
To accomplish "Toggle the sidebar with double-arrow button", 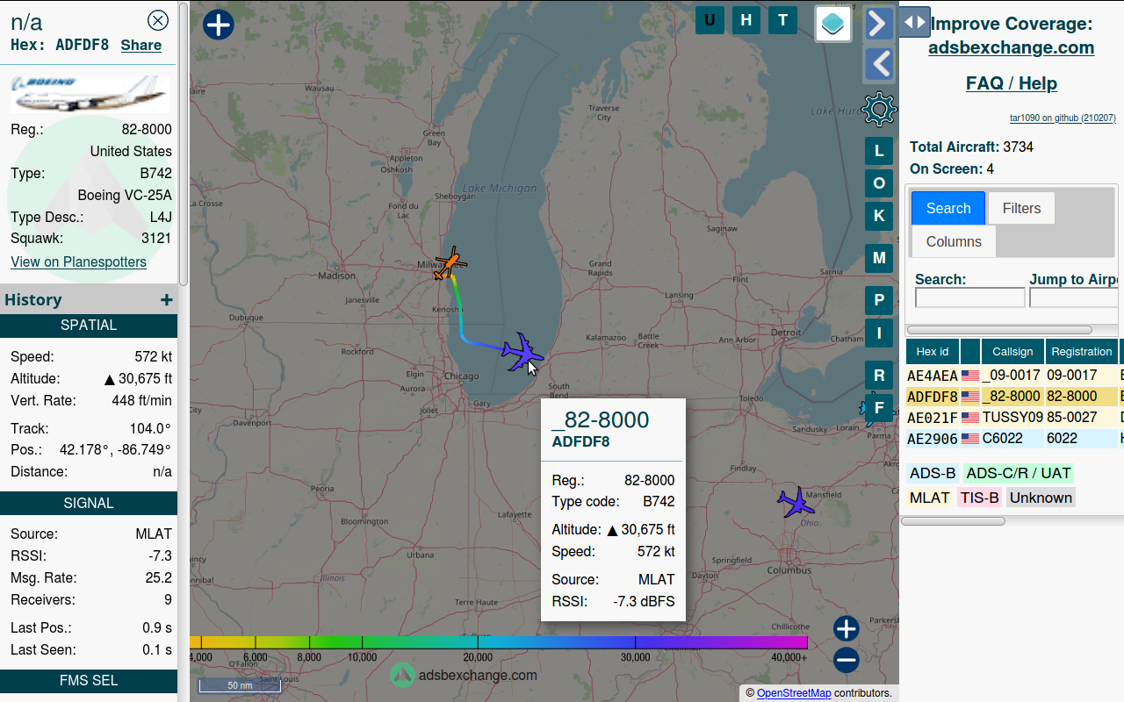I will [914, 22].
